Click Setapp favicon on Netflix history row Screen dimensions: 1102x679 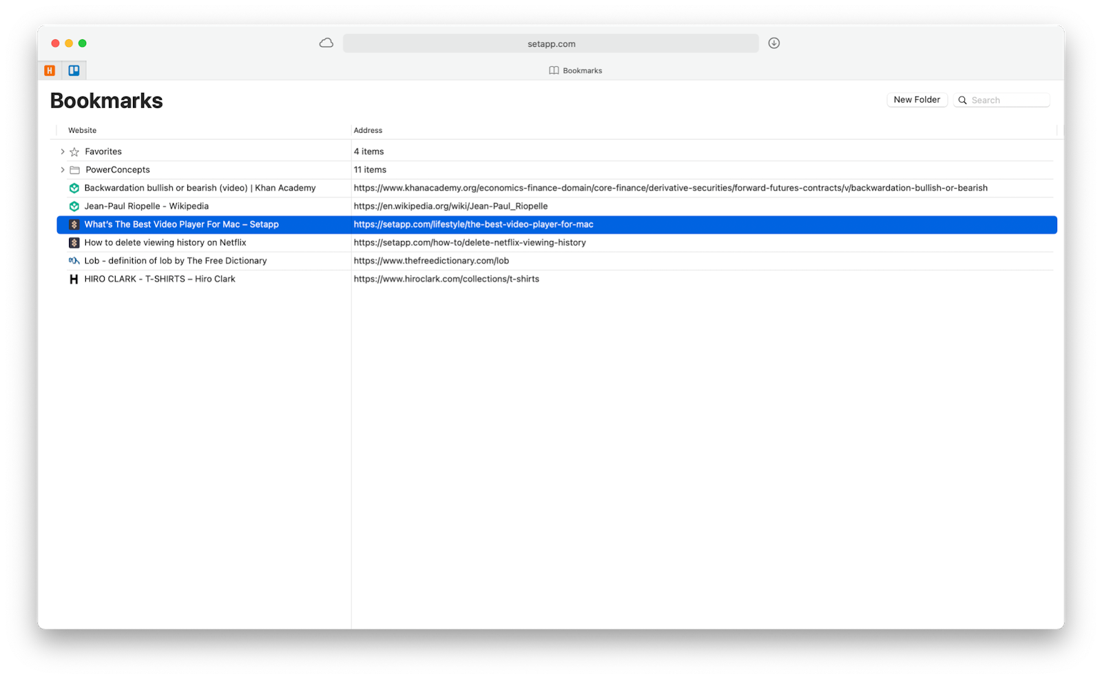(74, 243)
